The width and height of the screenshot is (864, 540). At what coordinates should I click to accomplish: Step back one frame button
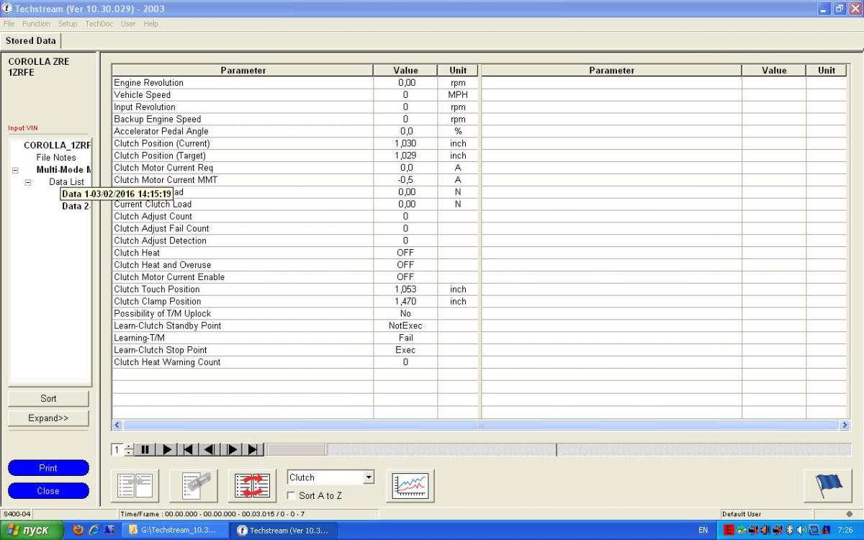[x=210, y=450]
